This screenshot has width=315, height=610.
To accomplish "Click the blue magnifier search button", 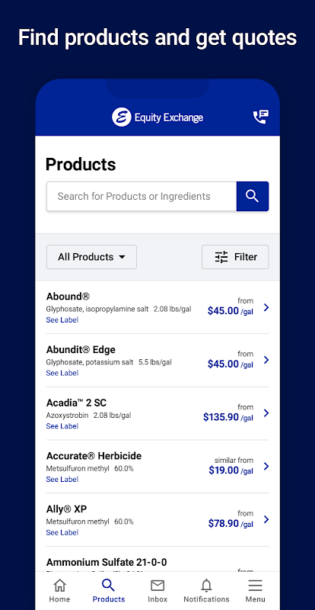I will [253, 196].
